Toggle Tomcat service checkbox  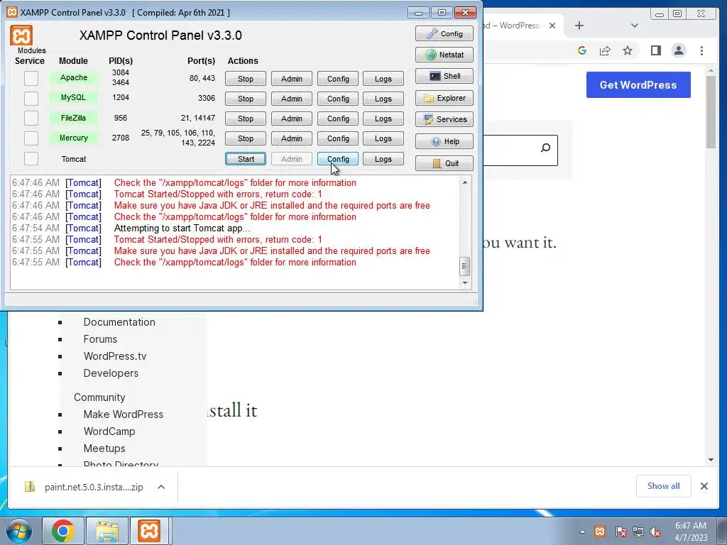point(31,158)
